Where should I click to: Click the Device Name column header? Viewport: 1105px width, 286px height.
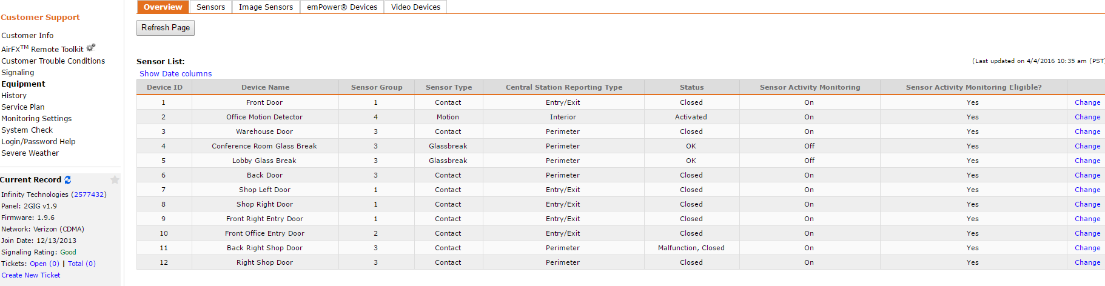pos(265,87)
